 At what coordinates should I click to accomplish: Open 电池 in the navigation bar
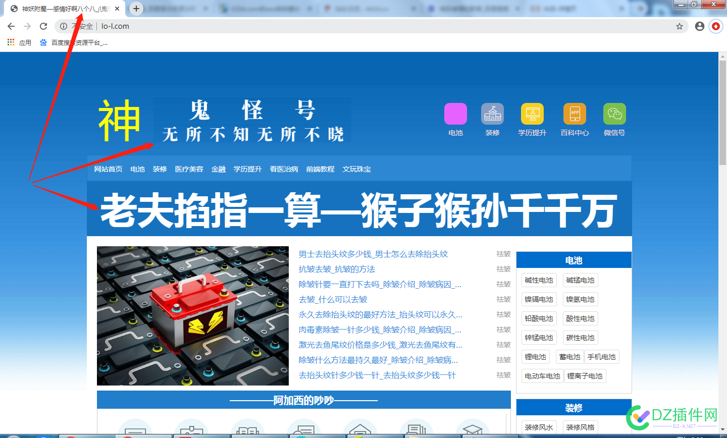[x=137, y=169]
